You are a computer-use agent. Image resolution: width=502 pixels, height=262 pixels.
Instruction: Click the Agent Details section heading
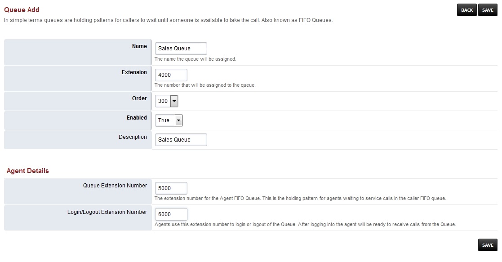[x=28, y=171]
